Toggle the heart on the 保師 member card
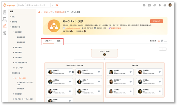 click(x=99, y=81)
